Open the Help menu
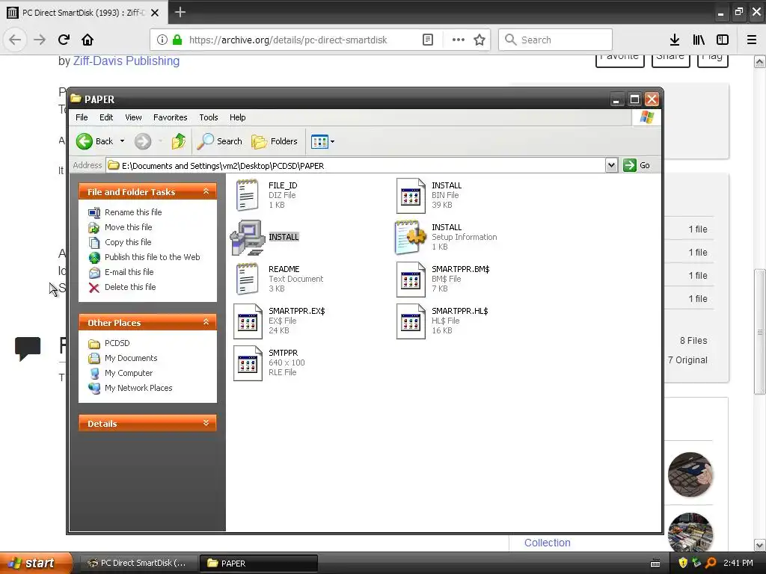 point(237,117)
